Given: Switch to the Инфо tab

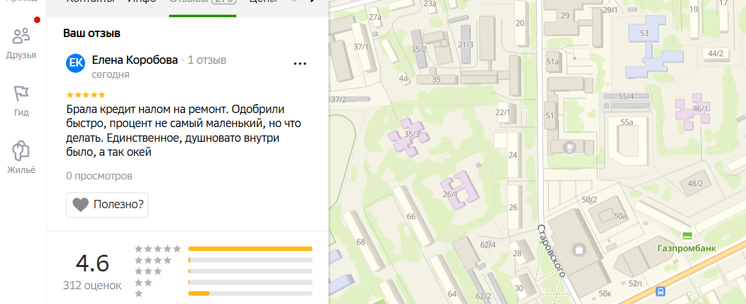Looking at the screenshot, I should (142, 1).
